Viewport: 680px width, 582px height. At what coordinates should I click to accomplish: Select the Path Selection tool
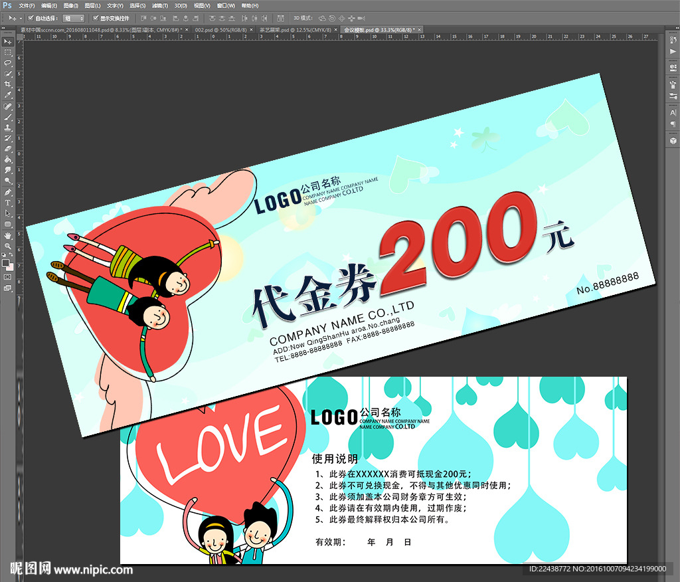click(x=8, y=213)
